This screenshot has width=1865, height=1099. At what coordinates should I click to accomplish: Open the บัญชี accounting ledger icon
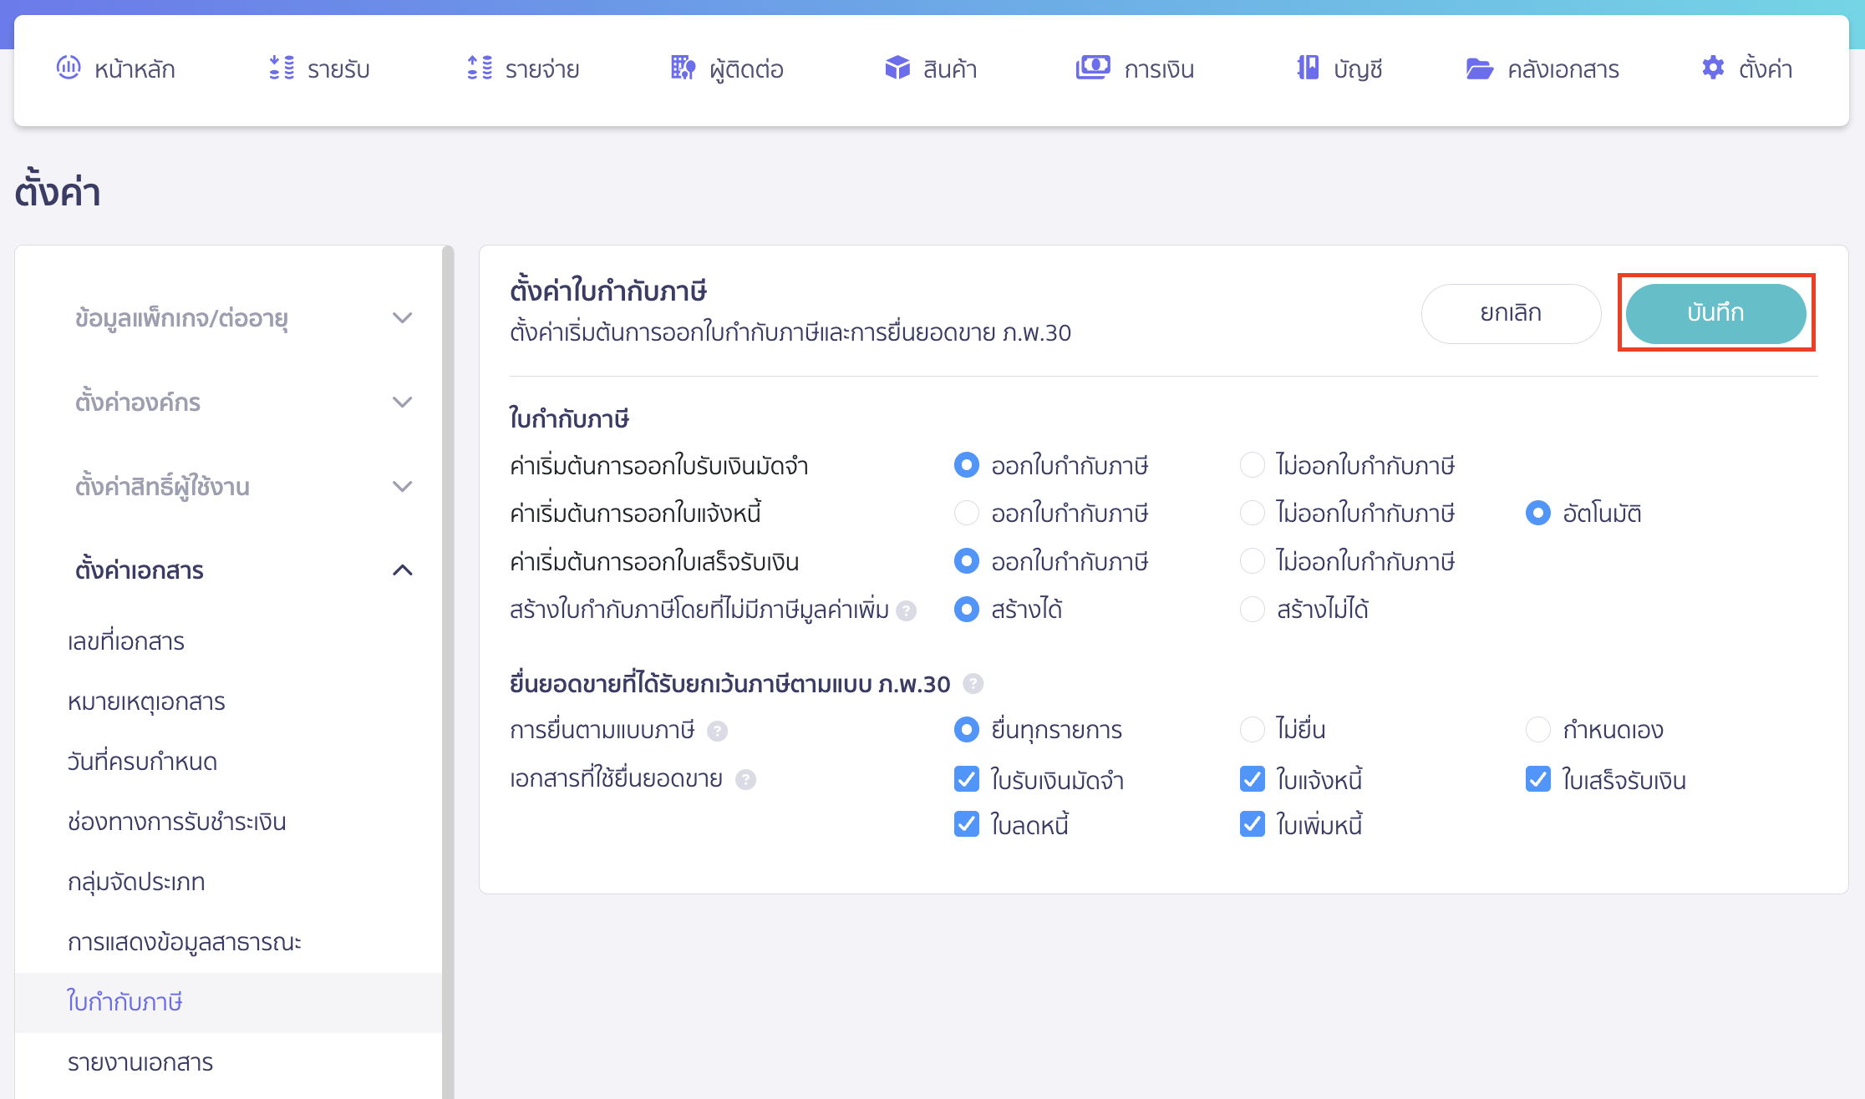pyautogui.click(x=1307, y=68)
